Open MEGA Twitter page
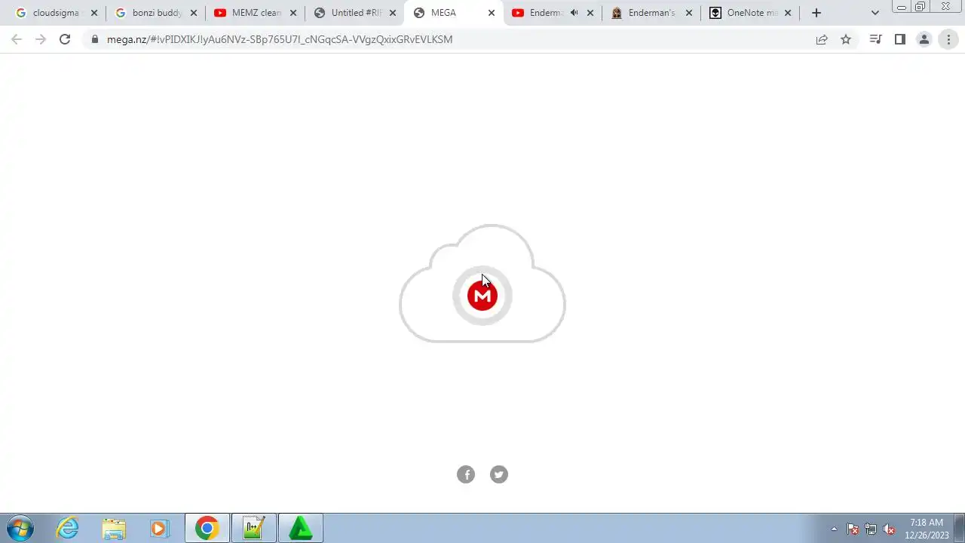The width and height of the screenshot is (965, 543). [499, 474]
